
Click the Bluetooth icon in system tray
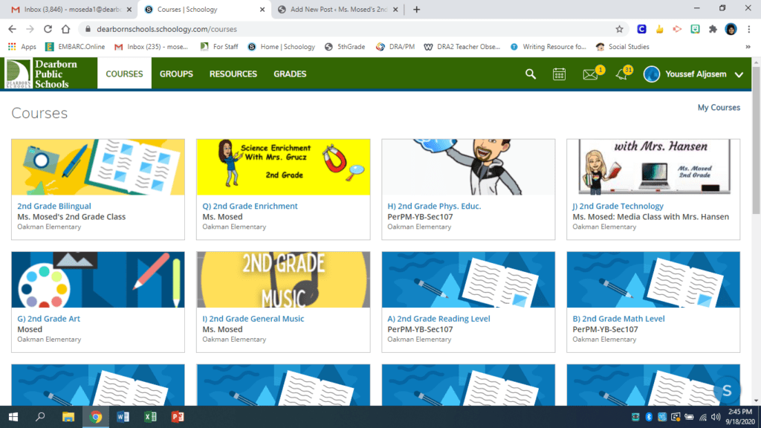pyautogui.click(x=649, y=417)
